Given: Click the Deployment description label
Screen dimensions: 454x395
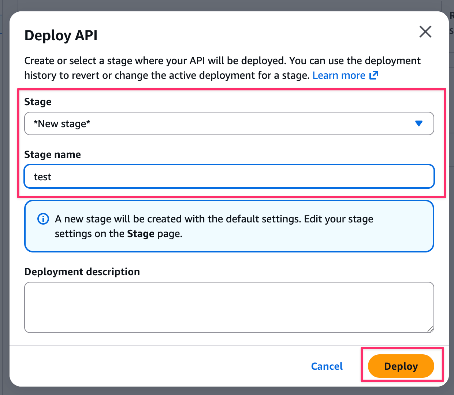Looking at the screenshot, I should click(x=82, y=272).
